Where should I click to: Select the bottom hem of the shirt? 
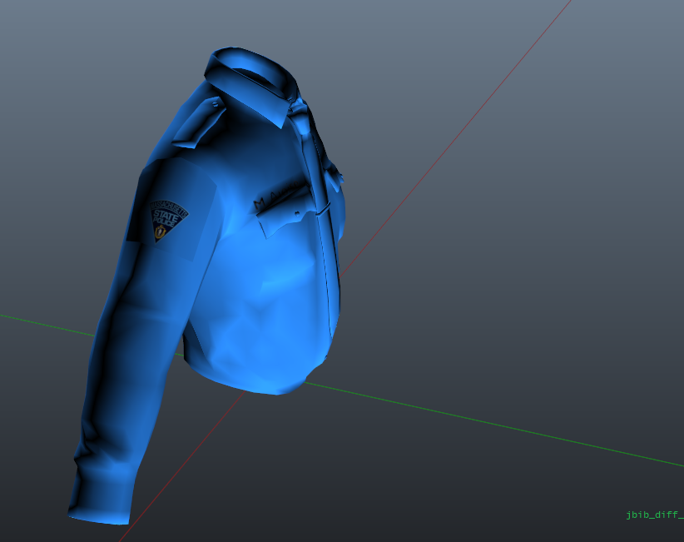(x=250, y=376)
